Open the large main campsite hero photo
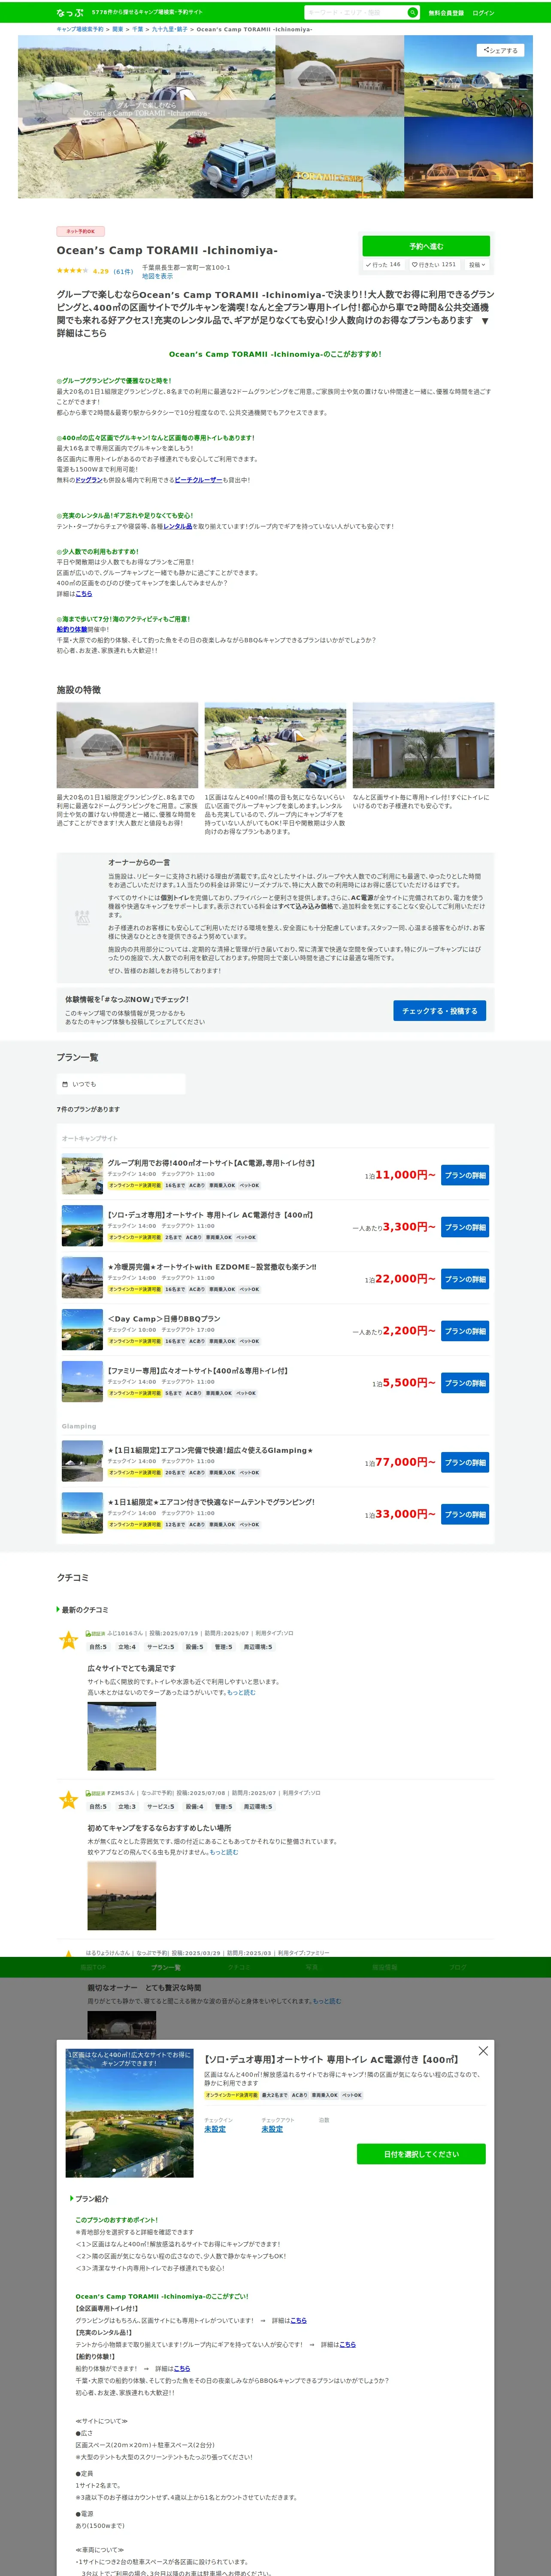This screenshot has width=551, height=2576. tap(146, 117)
